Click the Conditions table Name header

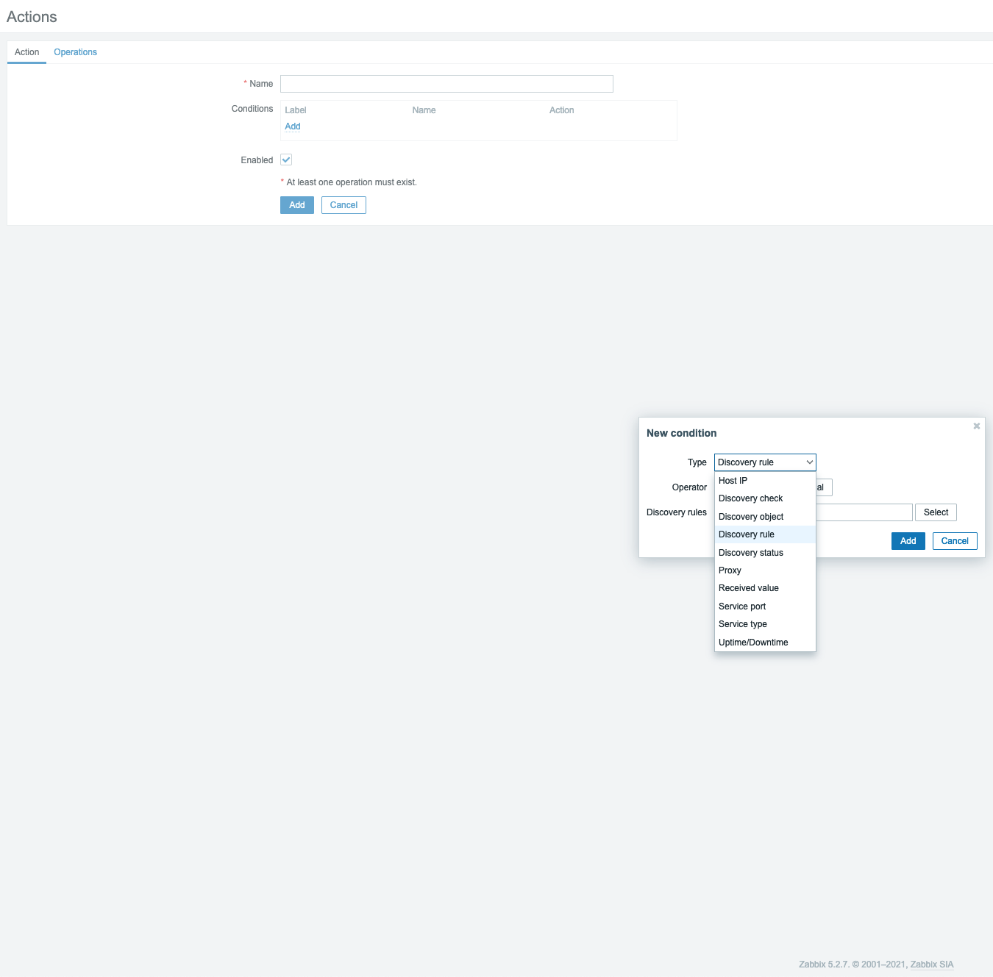pos(424,110)
